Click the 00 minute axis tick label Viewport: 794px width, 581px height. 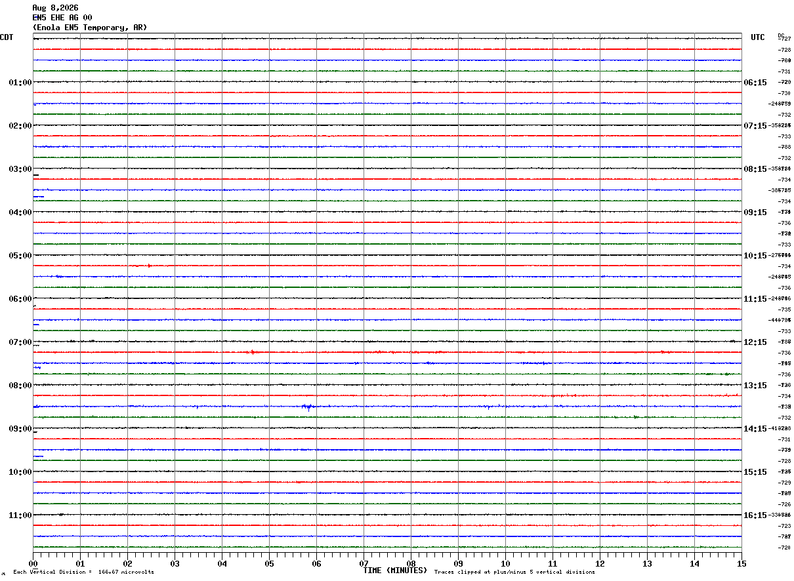pyautogui.click(x=33, y=563)
